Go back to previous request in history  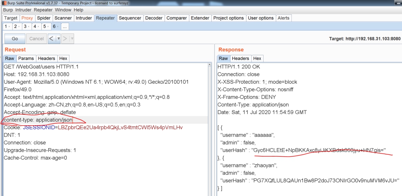point(51,38)
